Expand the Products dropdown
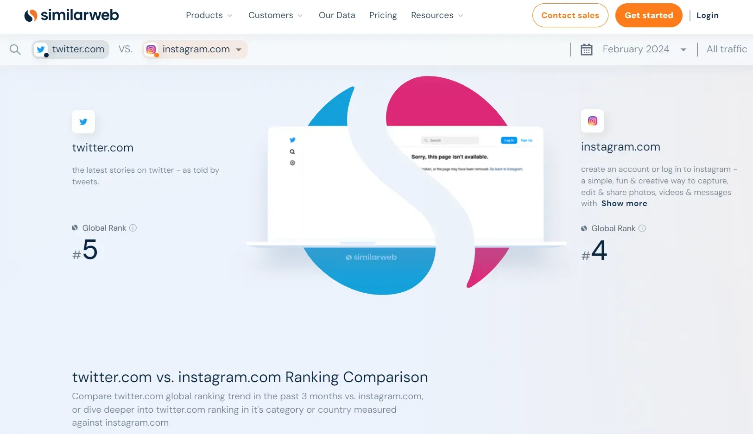This screenshot has height=434, width=753. pyautogui.click(x=209, y=15)
